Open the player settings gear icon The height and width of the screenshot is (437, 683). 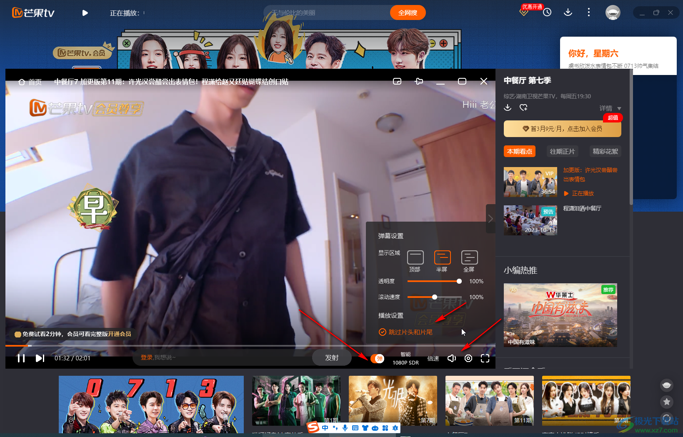(468, 358)
